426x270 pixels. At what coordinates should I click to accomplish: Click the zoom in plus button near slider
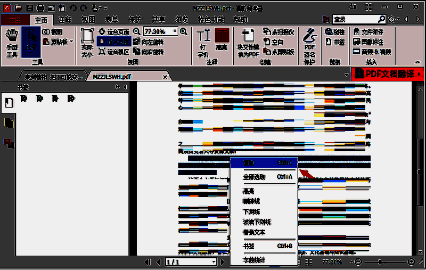point(411,262)
